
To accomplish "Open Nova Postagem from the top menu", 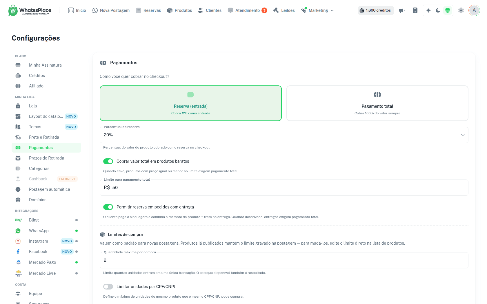I will 111,10.
